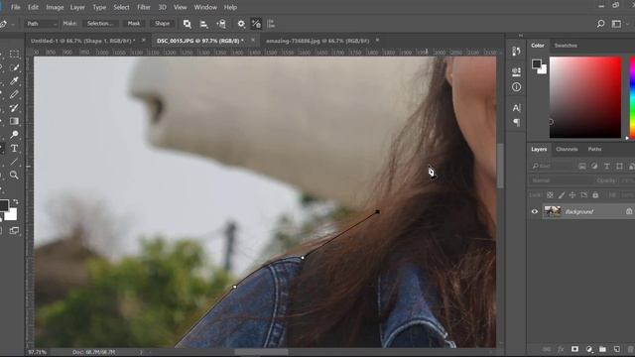Screen dimensions: 635x357
Task: Select the Line tool
Action: 14,162
